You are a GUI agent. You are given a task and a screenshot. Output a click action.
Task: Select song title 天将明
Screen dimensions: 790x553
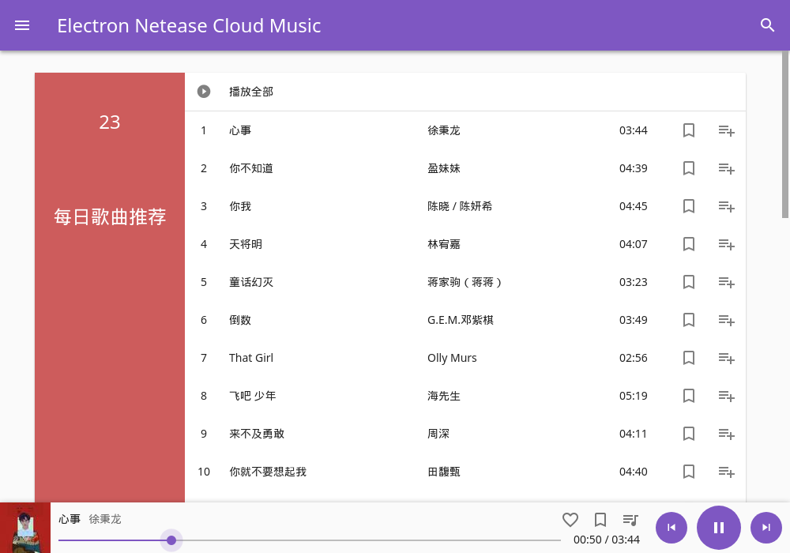pyautogui.click(x=246, y=244)
